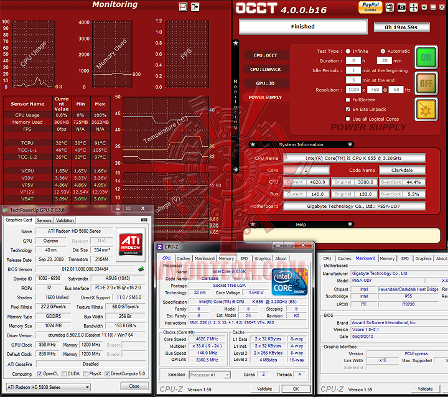Click the Duration hours input field
Screen dimensions: 448x397
click(353, 60)
